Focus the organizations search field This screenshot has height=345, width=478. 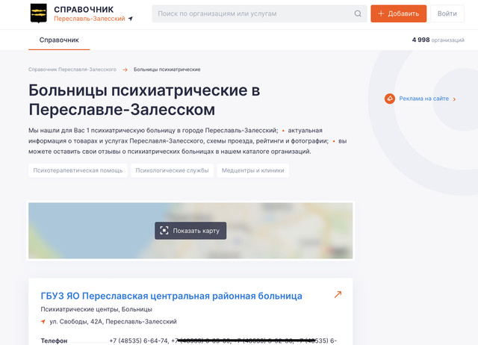click(260, 13)
